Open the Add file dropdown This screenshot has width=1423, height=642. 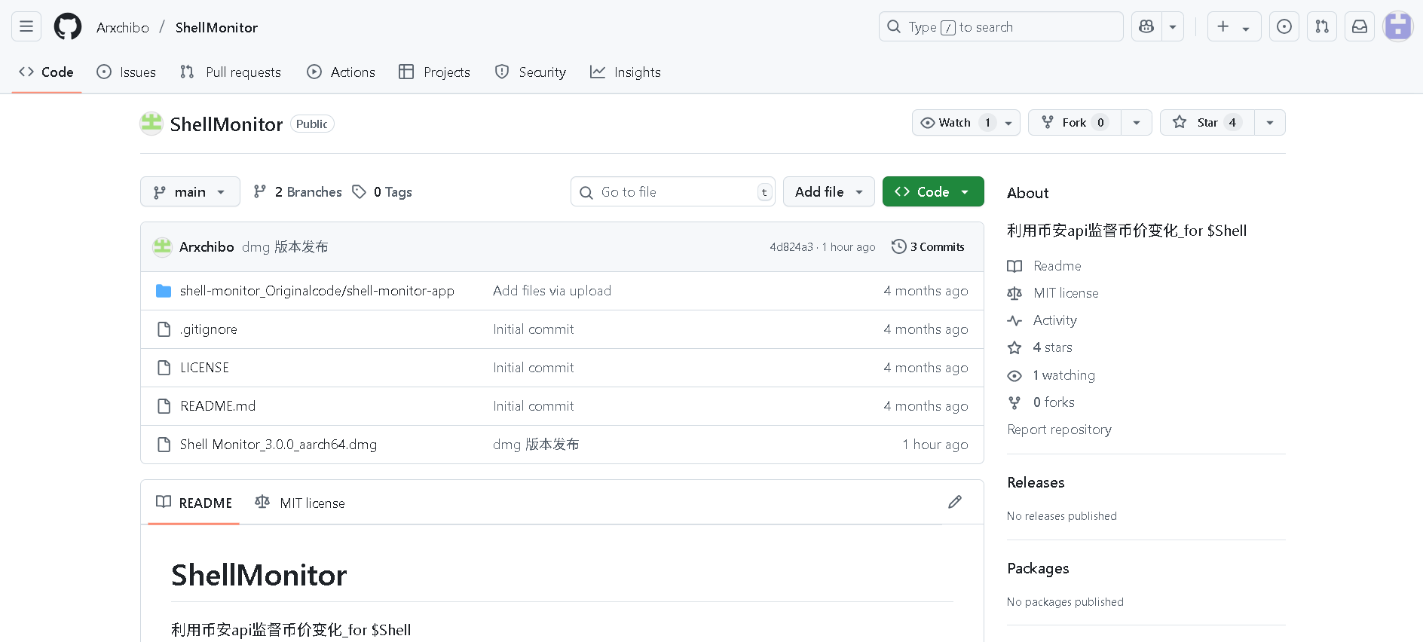click(829, 192)
